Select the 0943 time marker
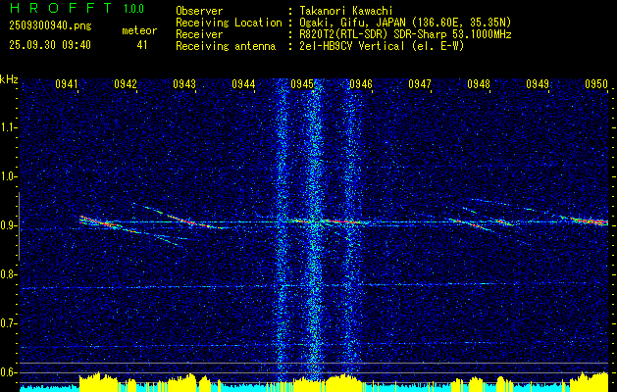The width and height of the screenshot is (617, 392). (184, 84)
